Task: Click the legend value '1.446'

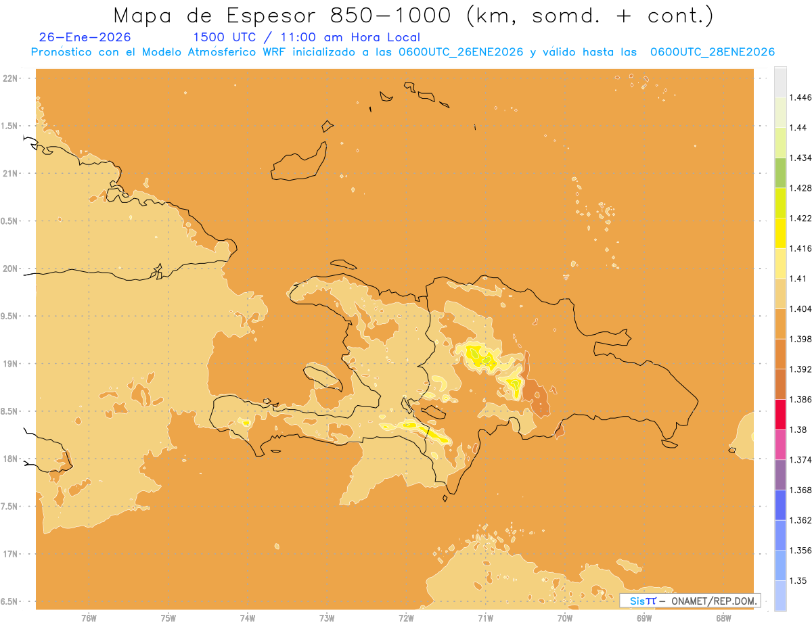Action: (800, 97)
